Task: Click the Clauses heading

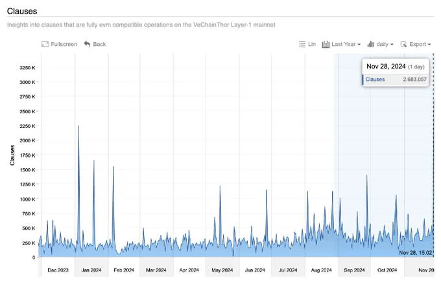Action: [x=22, y=11]
